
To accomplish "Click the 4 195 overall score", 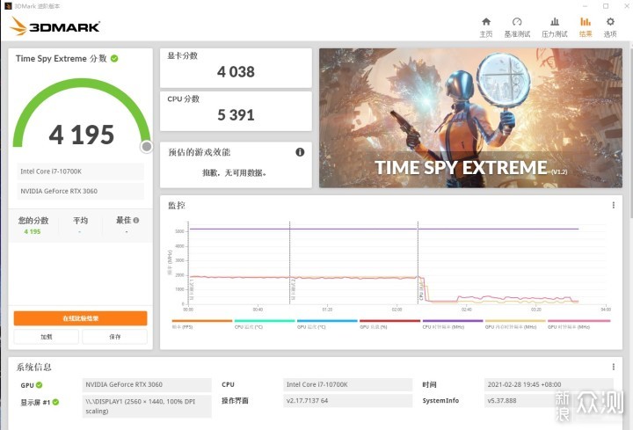I will click(82, 135).
